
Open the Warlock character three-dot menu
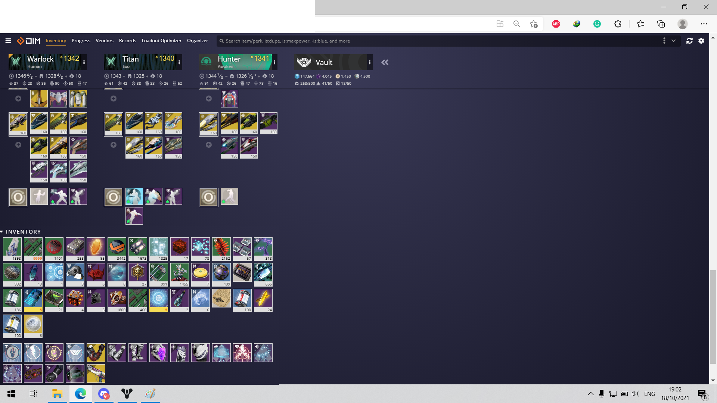pos(84,62)
